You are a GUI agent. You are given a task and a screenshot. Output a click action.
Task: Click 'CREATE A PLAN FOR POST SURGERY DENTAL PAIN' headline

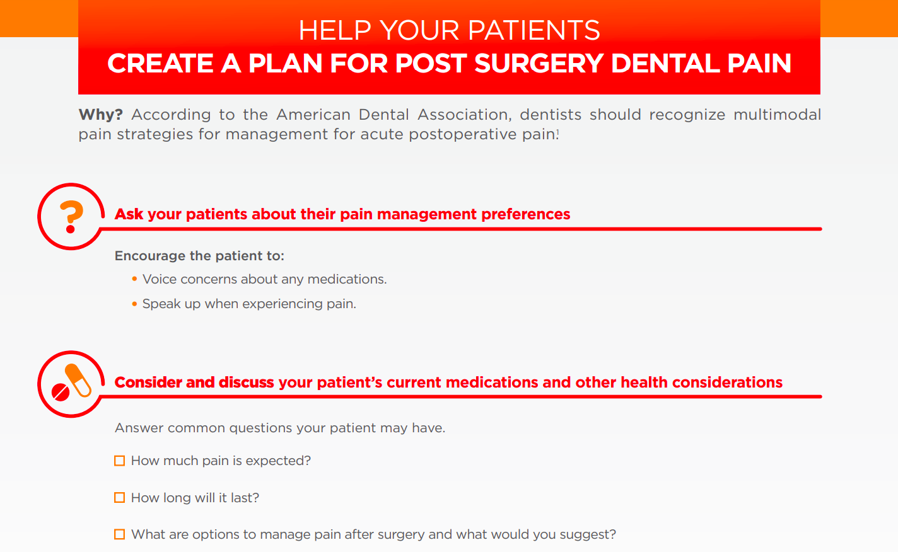coord(449,64)
